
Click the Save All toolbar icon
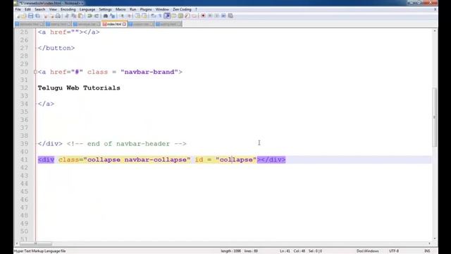[x=37, y=16]
